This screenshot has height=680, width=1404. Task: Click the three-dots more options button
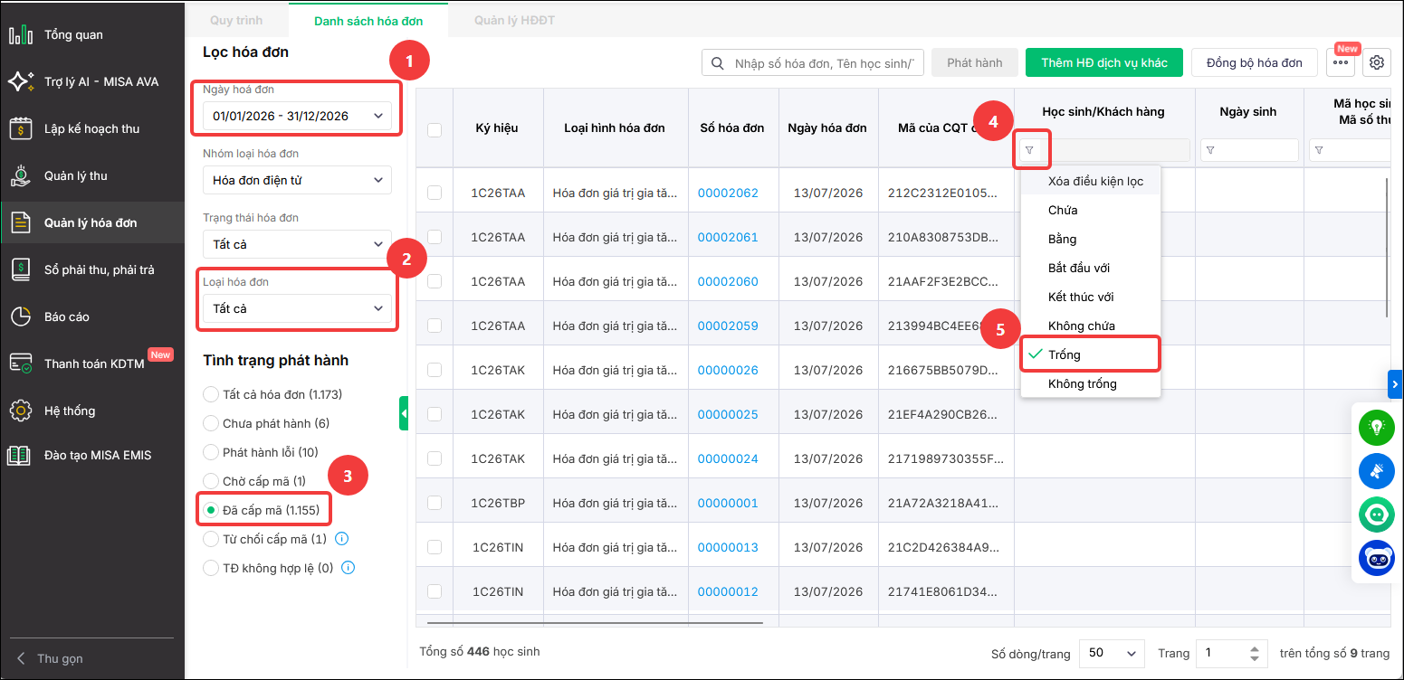[1341, 62]
